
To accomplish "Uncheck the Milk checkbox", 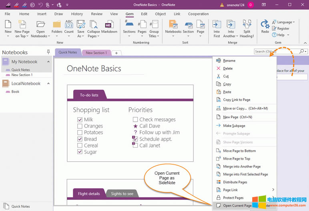I will pyautogui.click(x=80, y=120).
